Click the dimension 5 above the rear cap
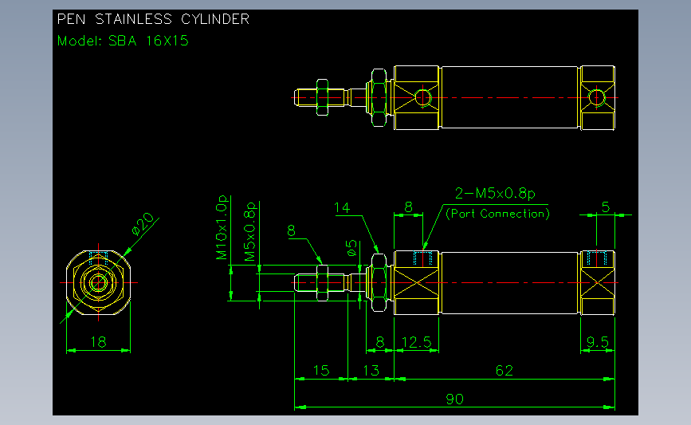This screenshot has width=691, height=425. (606, 207)
